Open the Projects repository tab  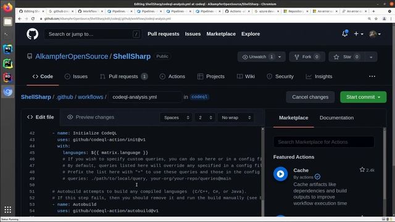point(211,76)
